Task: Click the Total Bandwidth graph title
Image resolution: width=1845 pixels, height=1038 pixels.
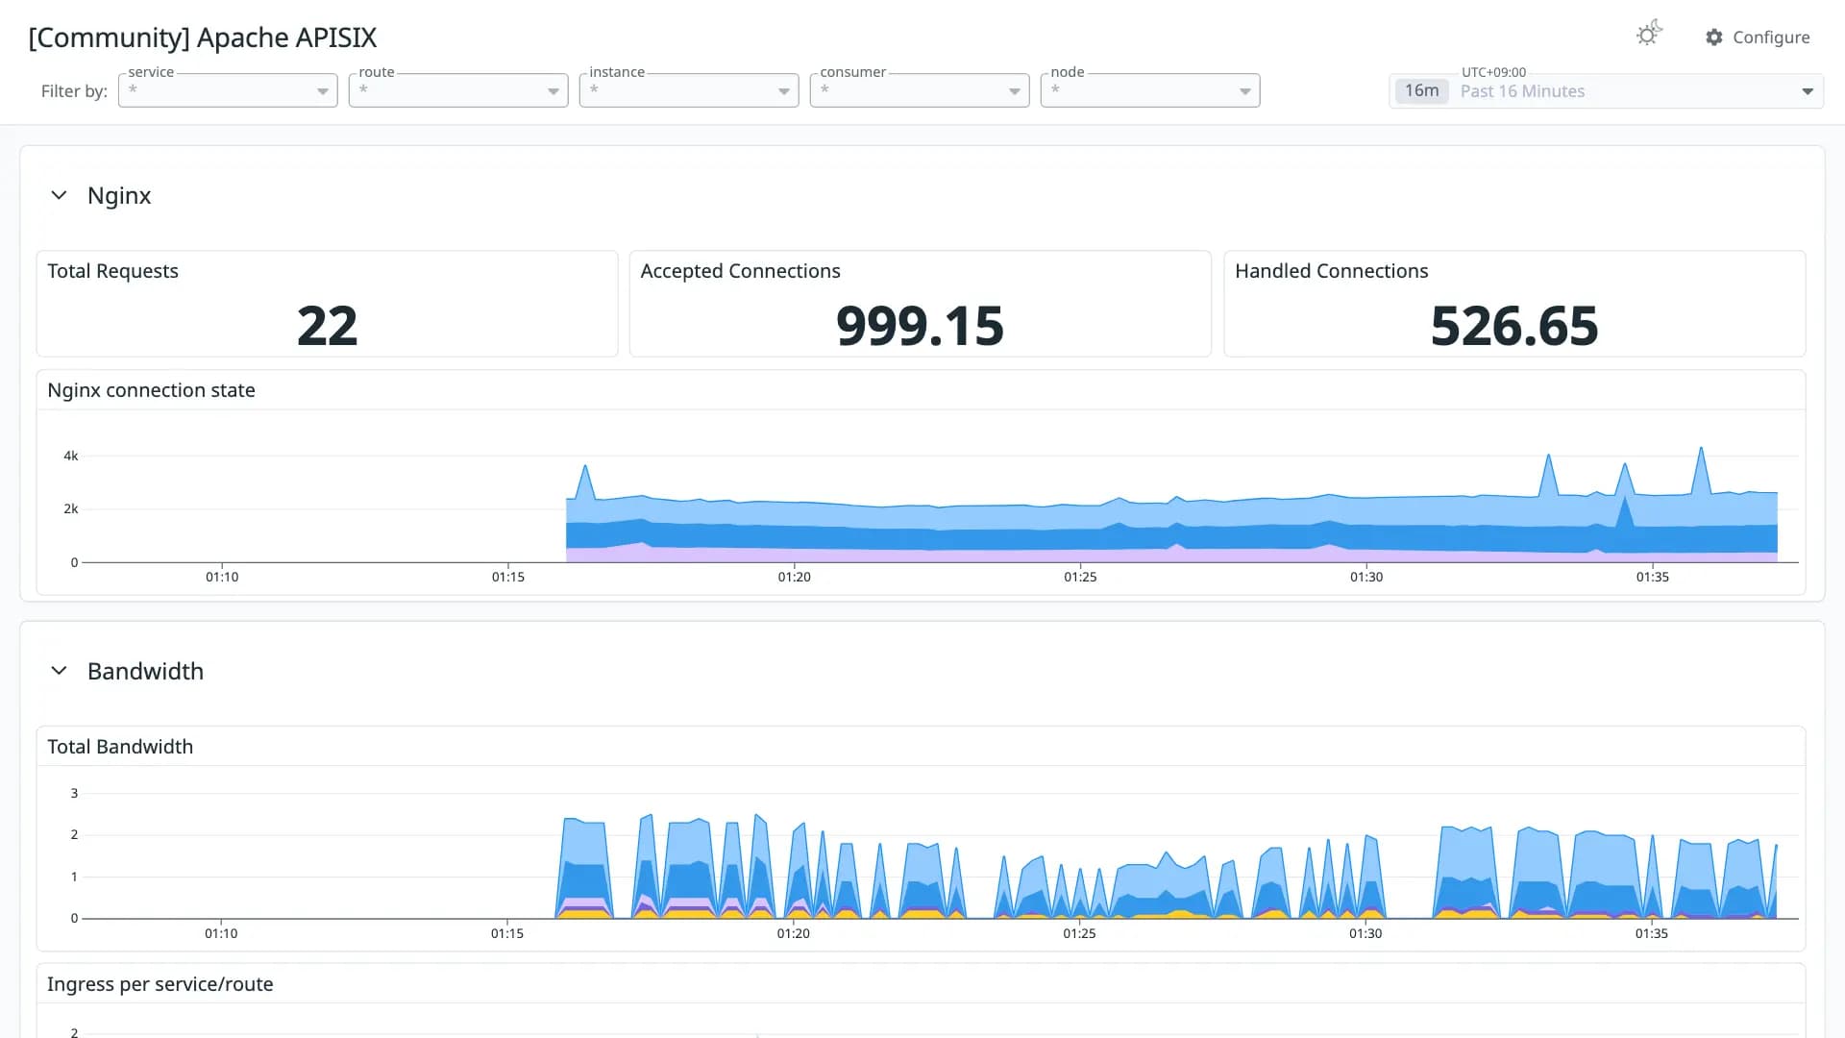Action: coord(120,747)
